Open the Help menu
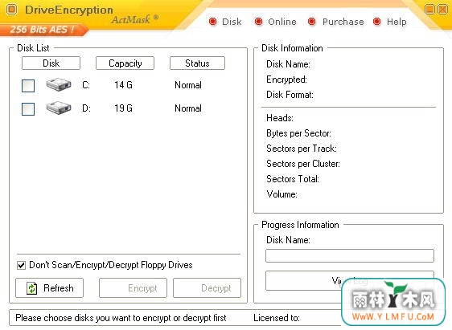The image size is (452, 330). tap(397, 22)
